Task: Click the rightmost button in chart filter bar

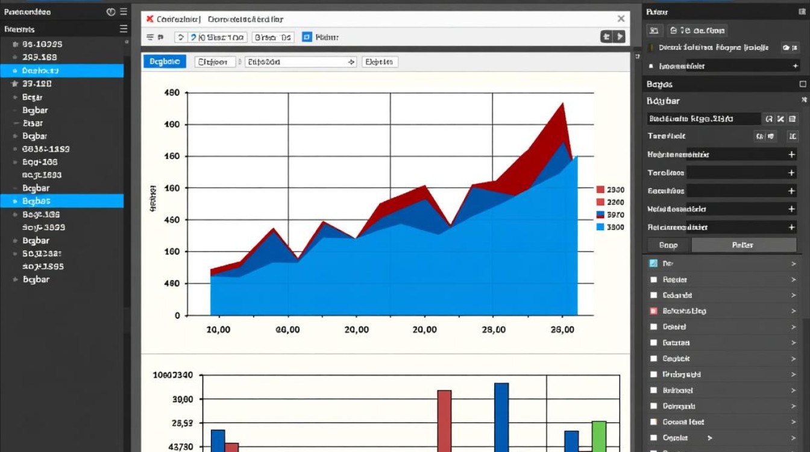Action: pos(380,61)
